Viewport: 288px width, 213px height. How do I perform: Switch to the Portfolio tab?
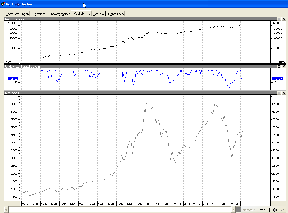(x=98, y=14)
